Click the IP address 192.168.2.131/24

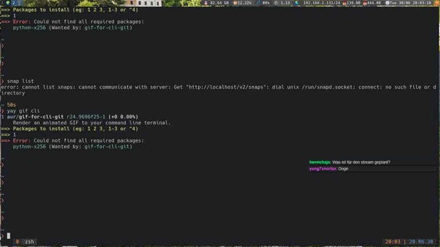(x=321, y=3)
